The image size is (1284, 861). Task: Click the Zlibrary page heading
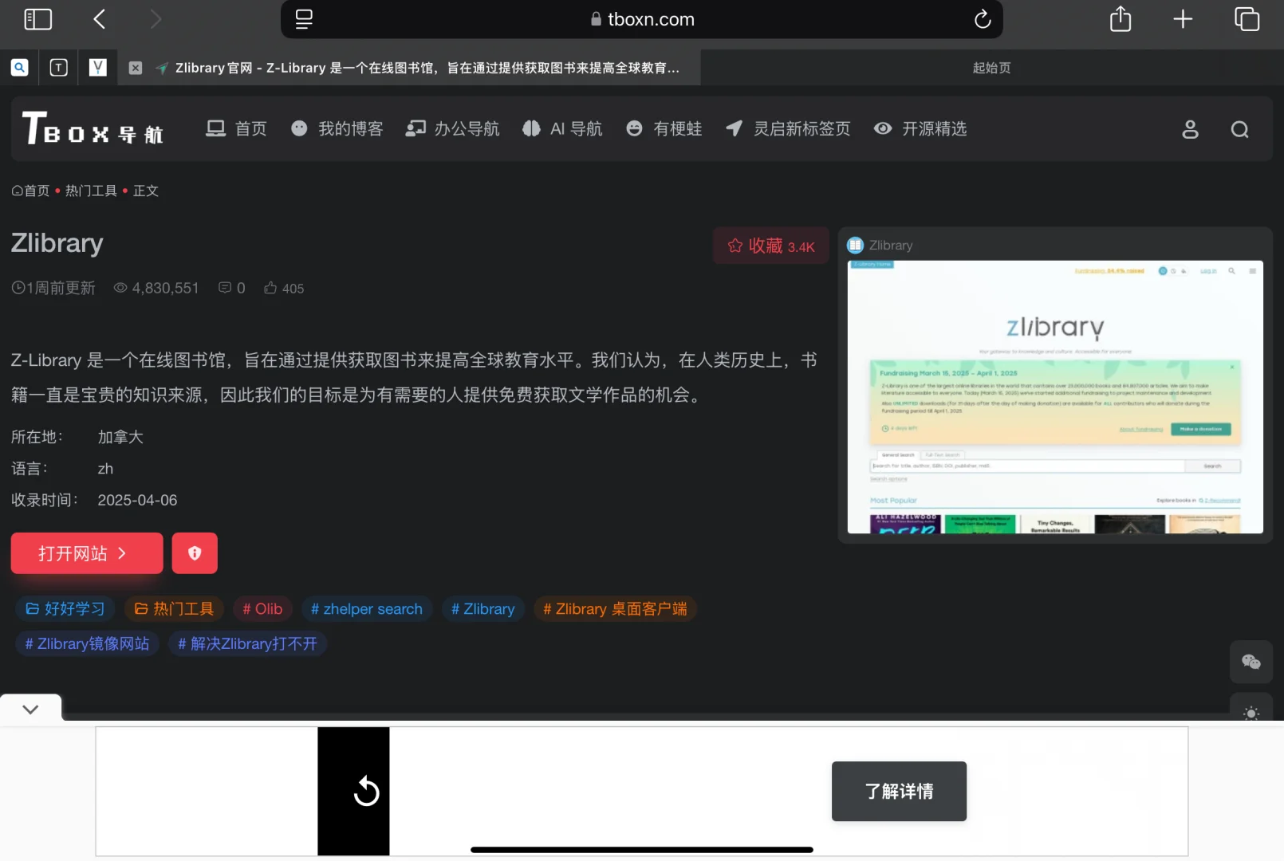pyautogui.click(x=57, y=242)
